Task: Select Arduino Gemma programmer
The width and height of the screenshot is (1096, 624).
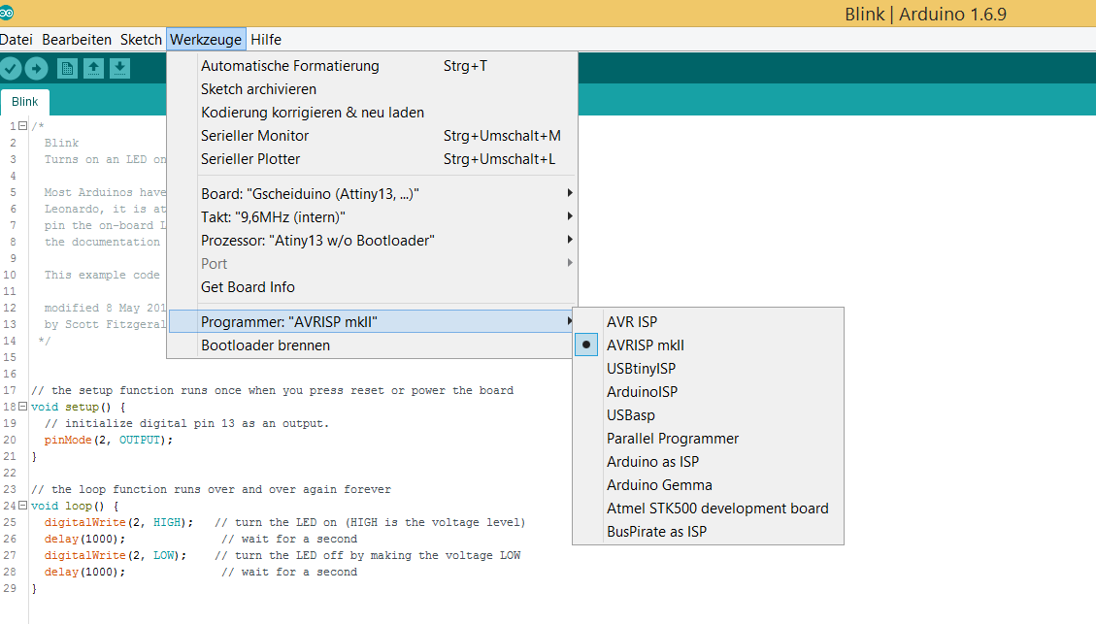Action: point(708,485)
